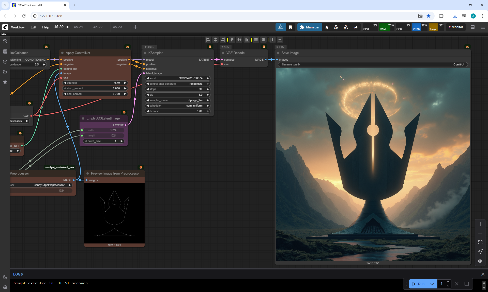Click the filename_prefix field in Save Image
488x292 pixels.
[373, 64]
